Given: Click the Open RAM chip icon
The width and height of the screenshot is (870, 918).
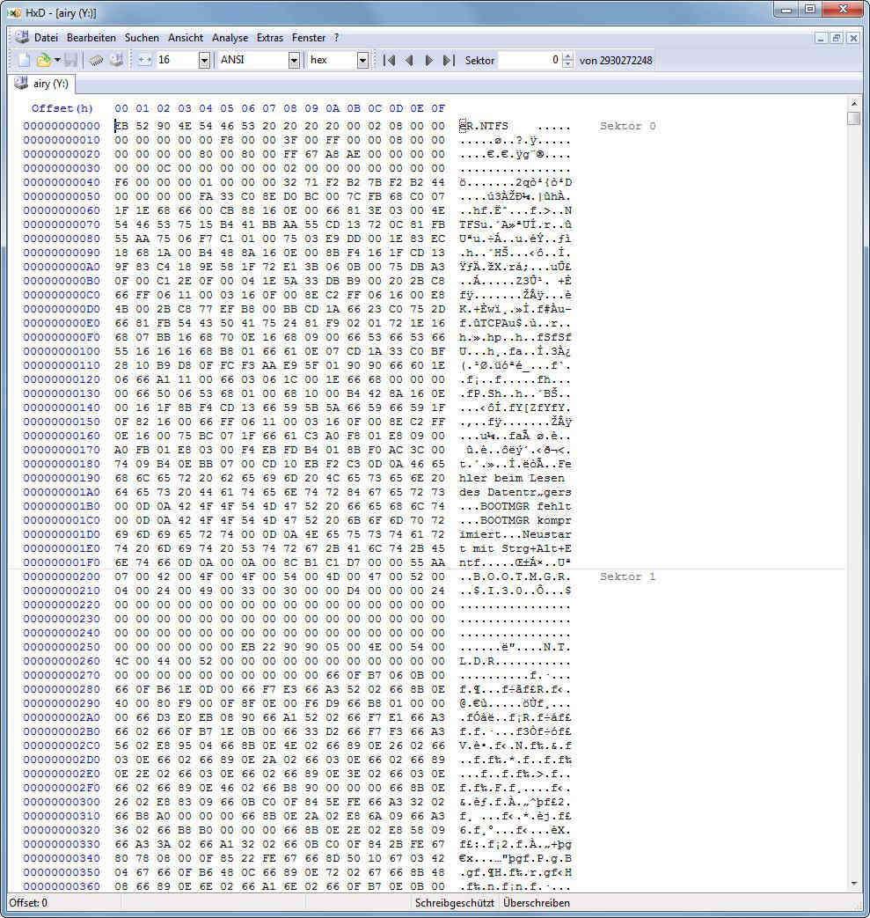Looking at the screenshot, I should [x=97, y=60].
